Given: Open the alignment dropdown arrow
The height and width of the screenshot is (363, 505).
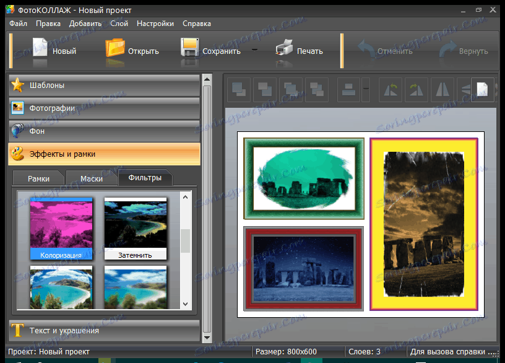Looking at the screenshot, I should coord(366,90).
